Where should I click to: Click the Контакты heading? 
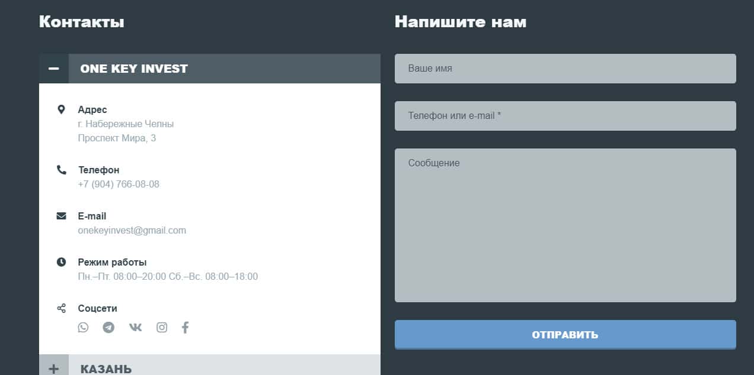[82, 22]
